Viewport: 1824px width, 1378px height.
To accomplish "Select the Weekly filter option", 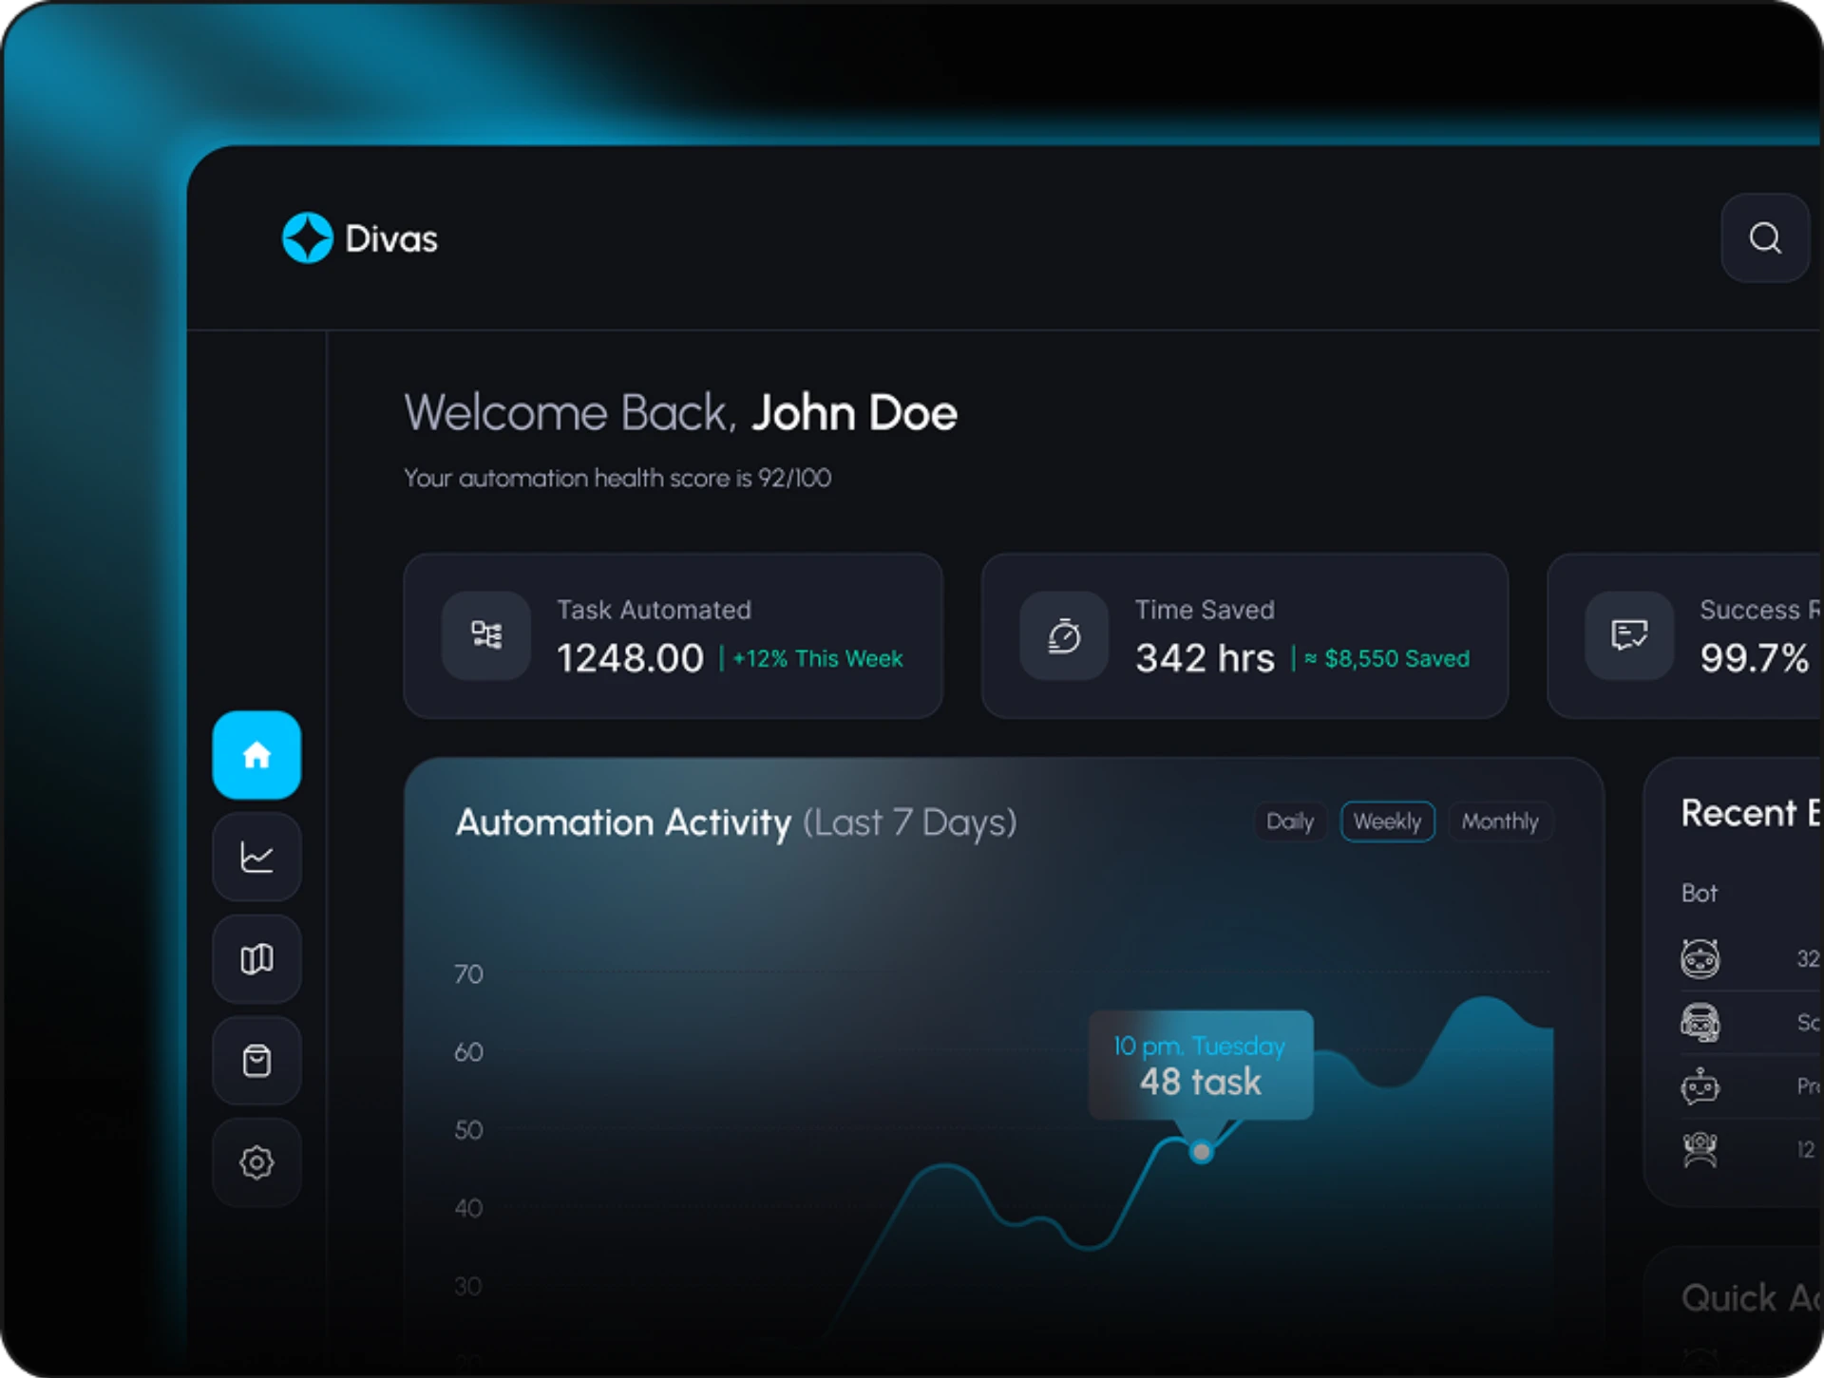I will coord(1387,821).
